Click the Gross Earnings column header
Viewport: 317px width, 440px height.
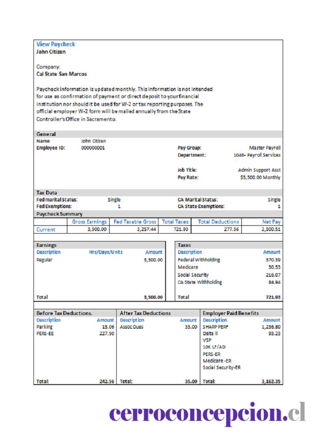coord(89,222)
